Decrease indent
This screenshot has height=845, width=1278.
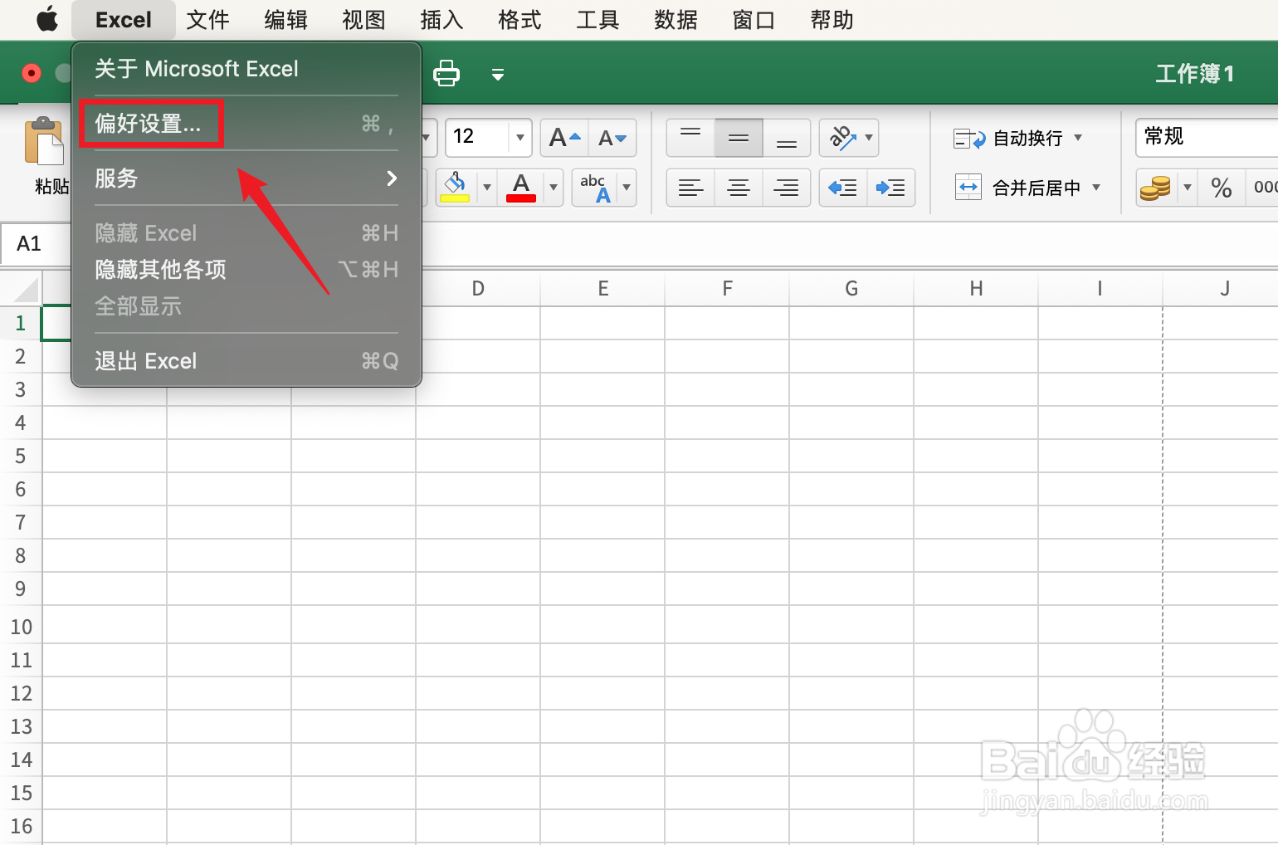pyautogui.click(x=843, y=188)
